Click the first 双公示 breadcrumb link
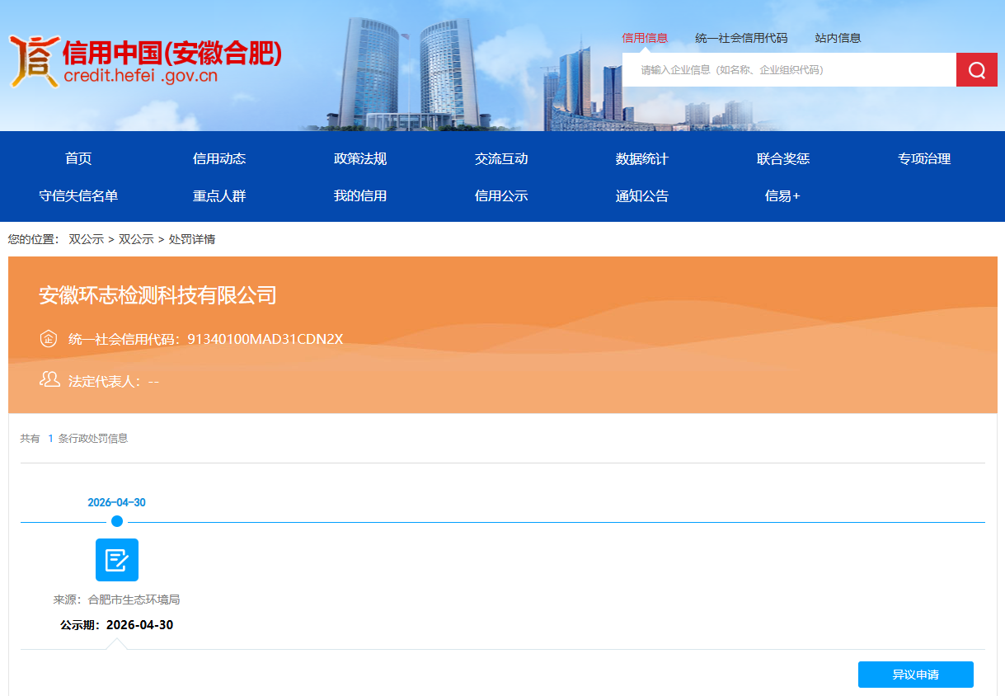The height and width of the screenshot is (696, 1005). tap(87, 239)
